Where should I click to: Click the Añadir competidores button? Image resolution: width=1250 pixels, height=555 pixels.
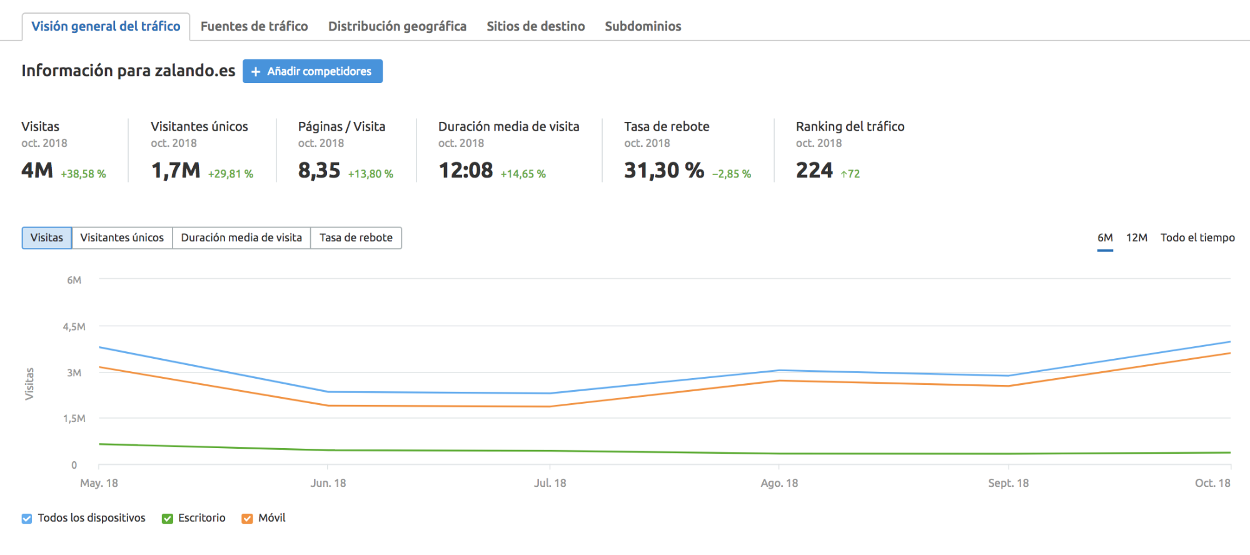click(312, 71)
